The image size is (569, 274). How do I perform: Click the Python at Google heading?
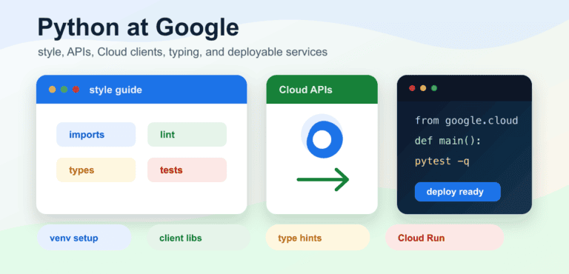click(139, 27)
